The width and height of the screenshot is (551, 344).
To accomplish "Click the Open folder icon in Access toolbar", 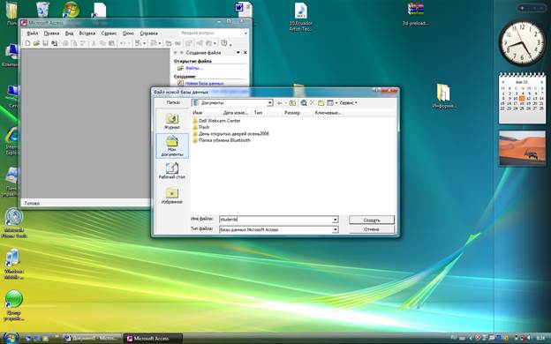I will pyautogui.click(x=36, y=43).
